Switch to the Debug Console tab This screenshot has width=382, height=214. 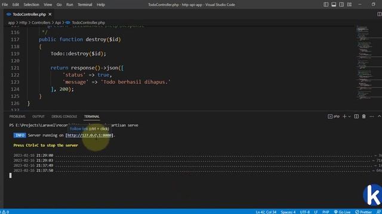tap(64, 117)
